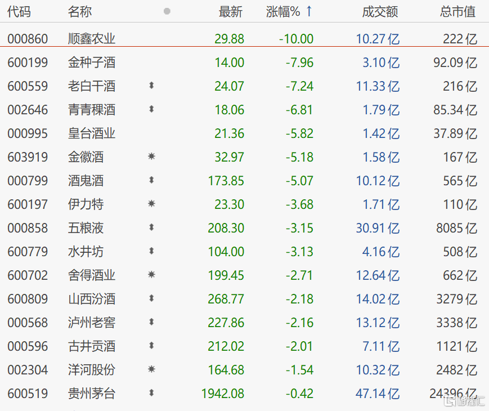
Task: Click stock code 600199
Action: 28,62
